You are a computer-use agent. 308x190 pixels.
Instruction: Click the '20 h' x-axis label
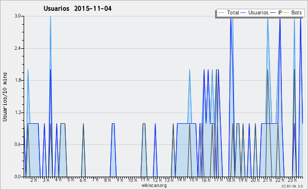tap(255, 180)
